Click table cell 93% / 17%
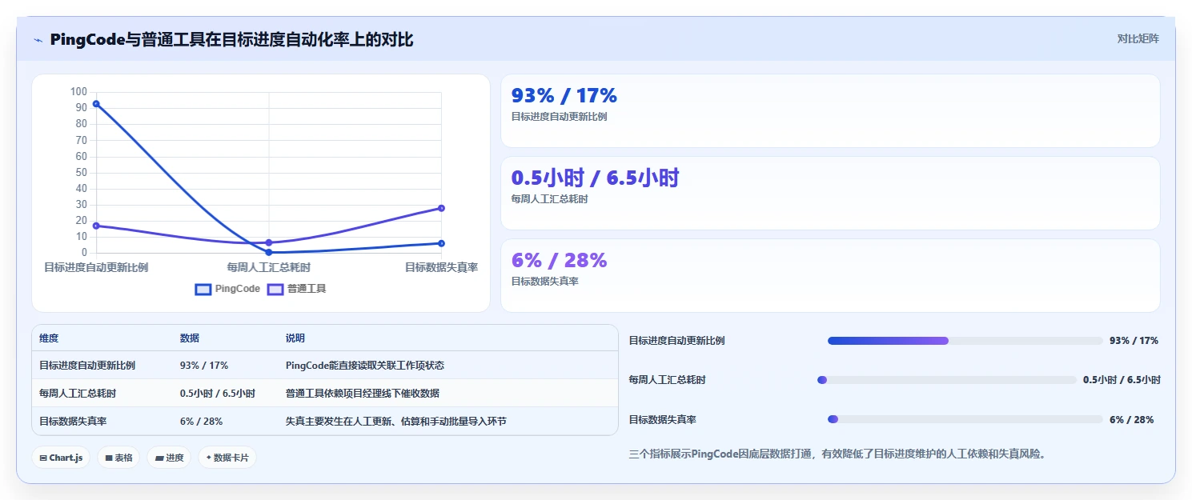 pyautogui.click(x=204, y=366)
